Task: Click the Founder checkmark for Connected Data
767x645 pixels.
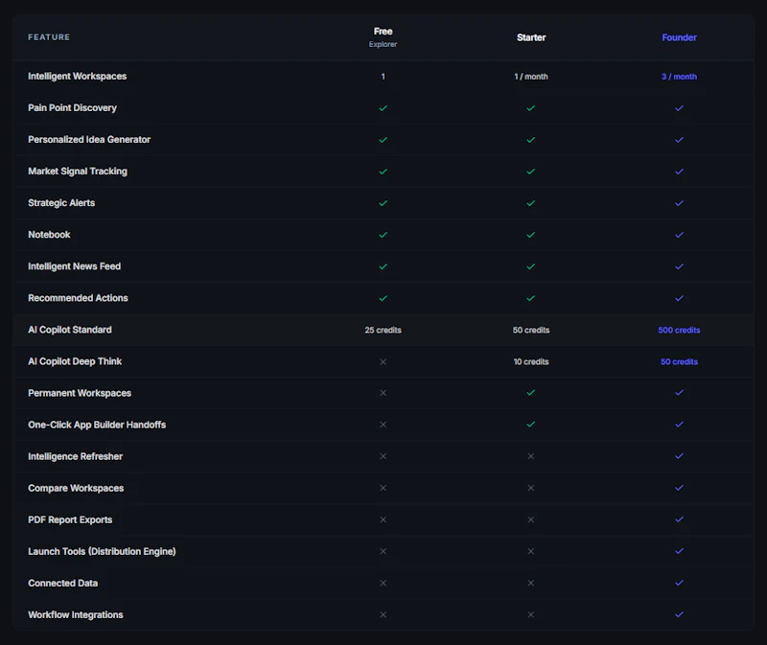Action: point(679,583)
